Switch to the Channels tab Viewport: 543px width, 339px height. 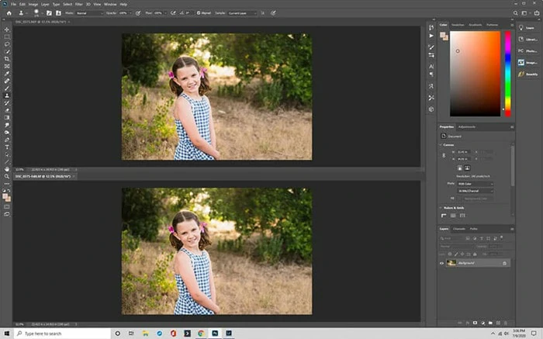(459, 229)
